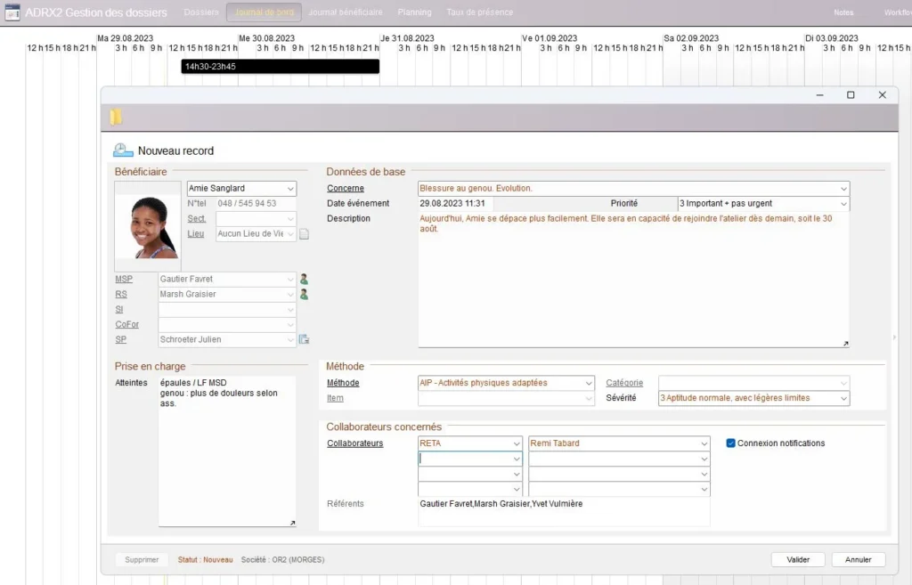Click the Méthode link label
Viewport: 912px width, 585px height.
pyautogui.click(x=343, y=383)
